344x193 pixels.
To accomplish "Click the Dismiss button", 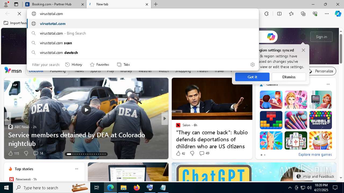I will click(x=289, y=77).
